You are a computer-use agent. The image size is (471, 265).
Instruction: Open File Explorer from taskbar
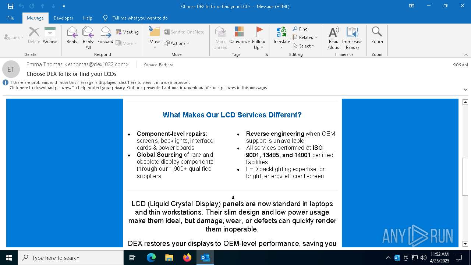[x=169, y=258]
